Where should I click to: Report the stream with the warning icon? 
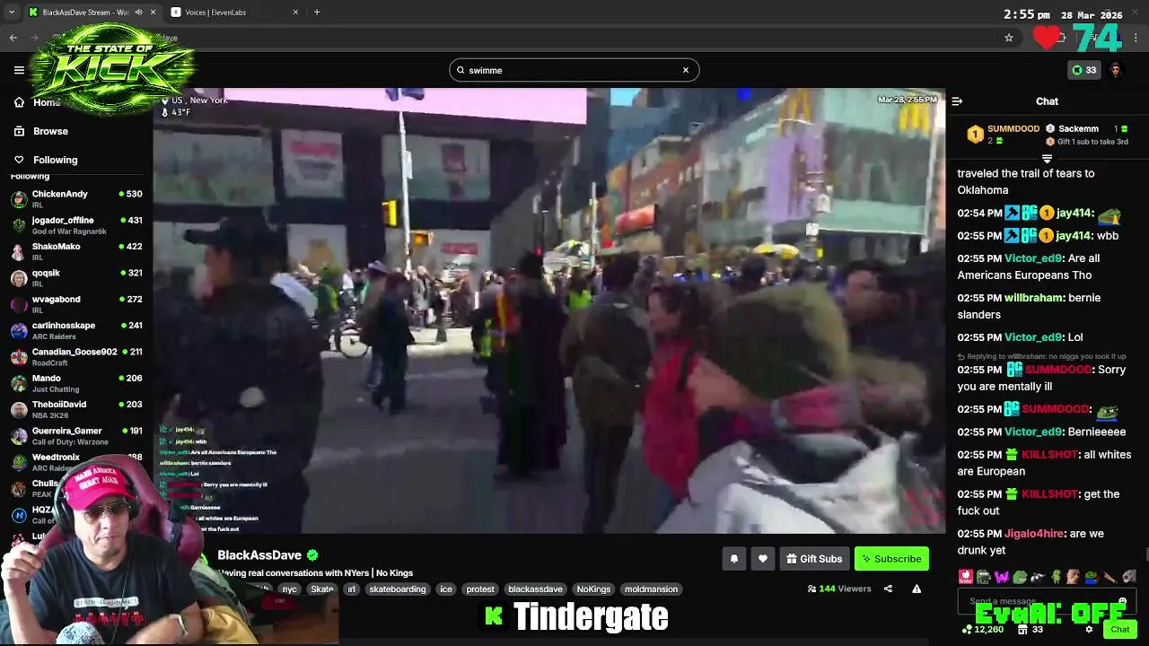tap(917, 589)
